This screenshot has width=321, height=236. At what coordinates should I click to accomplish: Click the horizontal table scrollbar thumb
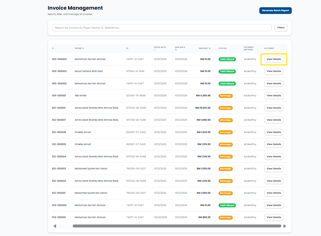tap(177, 226)
